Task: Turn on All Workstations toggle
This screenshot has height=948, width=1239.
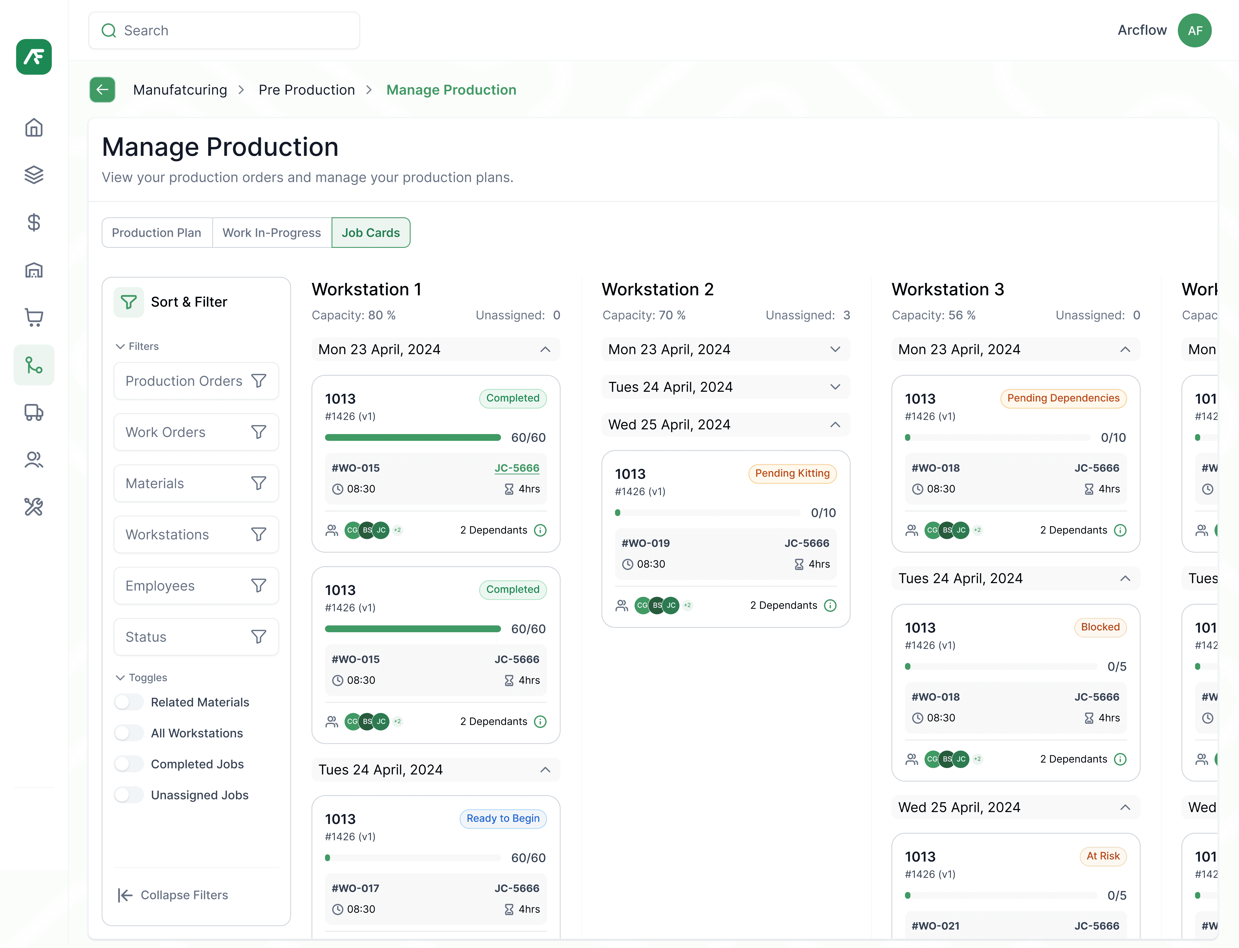Action: (129, 733)
